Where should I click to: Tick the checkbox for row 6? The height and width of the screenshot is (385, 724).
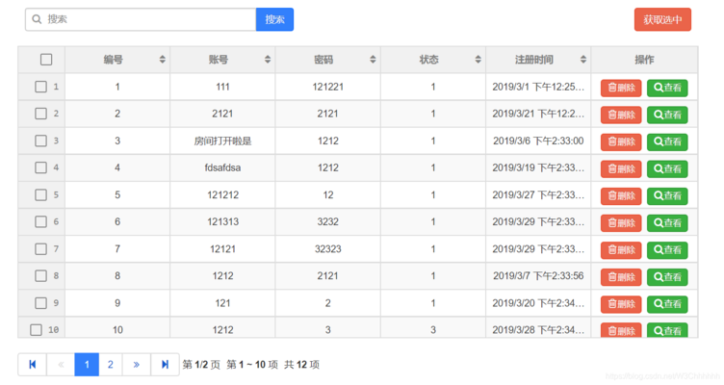pos(40,221)
